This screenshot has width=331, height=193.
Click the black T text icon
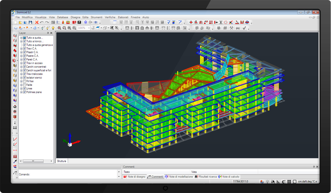[79, 22]
